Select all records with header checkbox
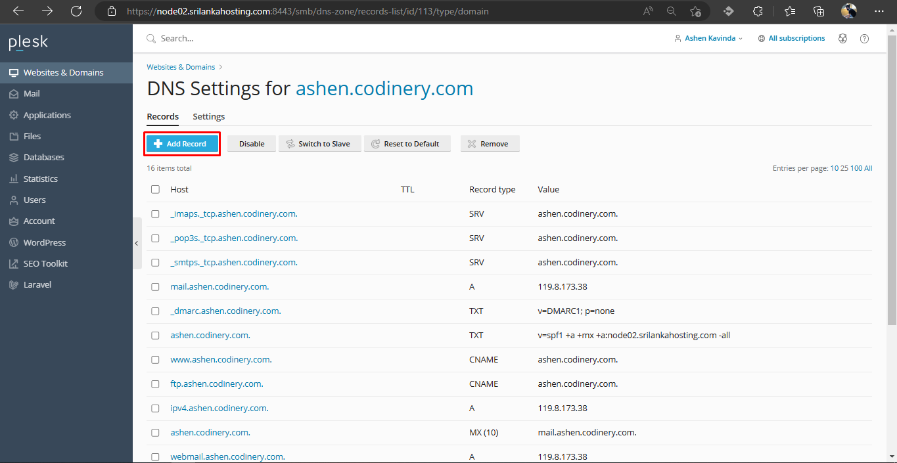The height and width of the screenshot is (463, 897). pos(156,189)
